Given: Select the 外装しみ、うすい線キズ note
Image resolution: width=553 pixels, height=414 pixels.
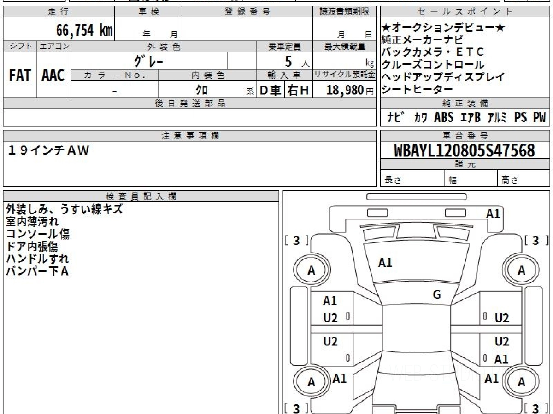Looking at the screenshot, I should 64,209.
